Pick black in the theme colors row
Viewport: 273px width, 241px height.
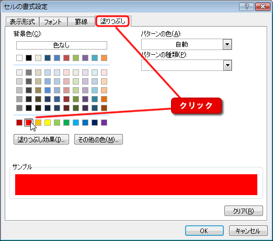pos(29,58)
